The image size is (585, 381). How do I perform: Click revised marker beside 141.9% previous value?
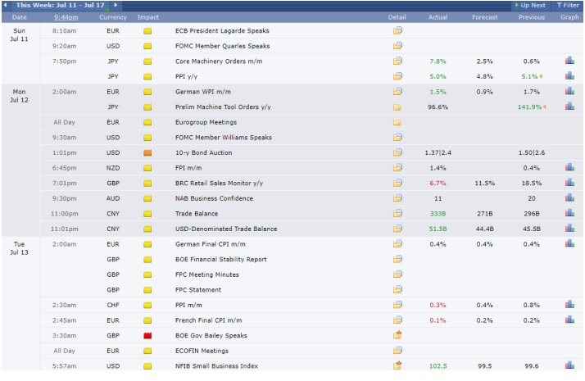tap(544, 107)
